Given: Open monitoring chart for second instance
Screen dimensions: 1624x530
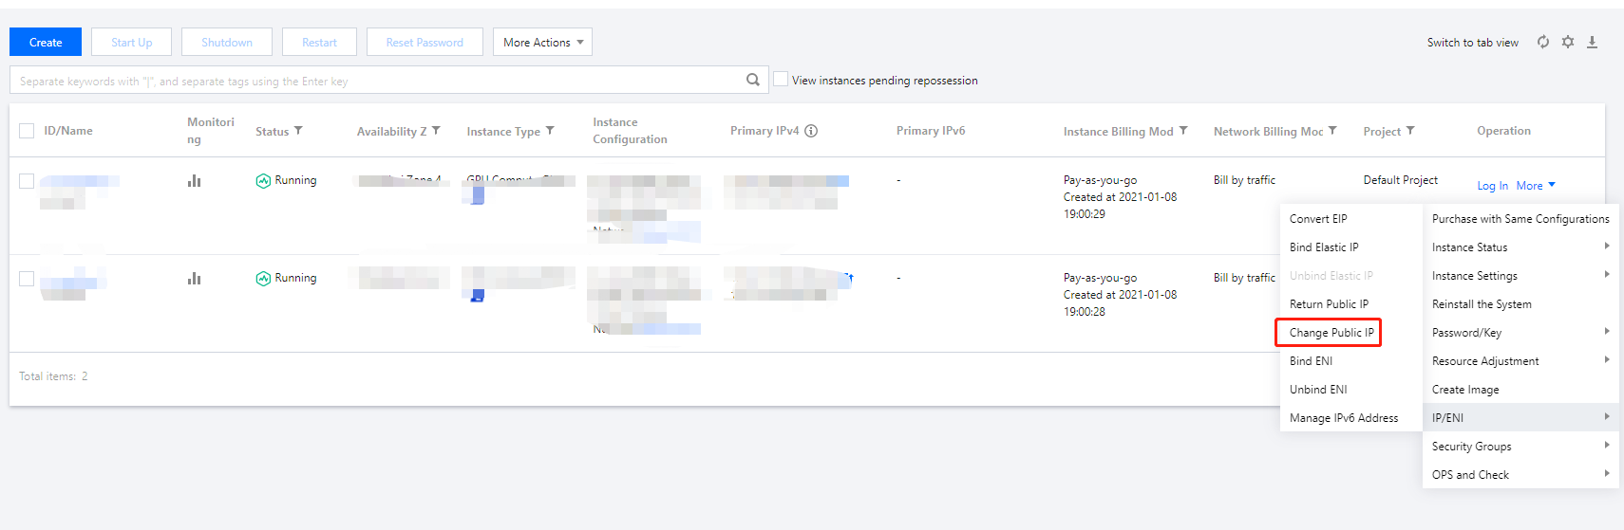Looking at the screenshot, I should tap(195, 278).
